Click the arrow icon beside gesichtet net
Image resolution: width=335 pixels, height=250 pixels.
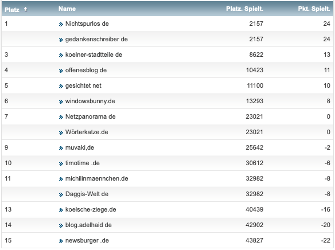[61, 86]
